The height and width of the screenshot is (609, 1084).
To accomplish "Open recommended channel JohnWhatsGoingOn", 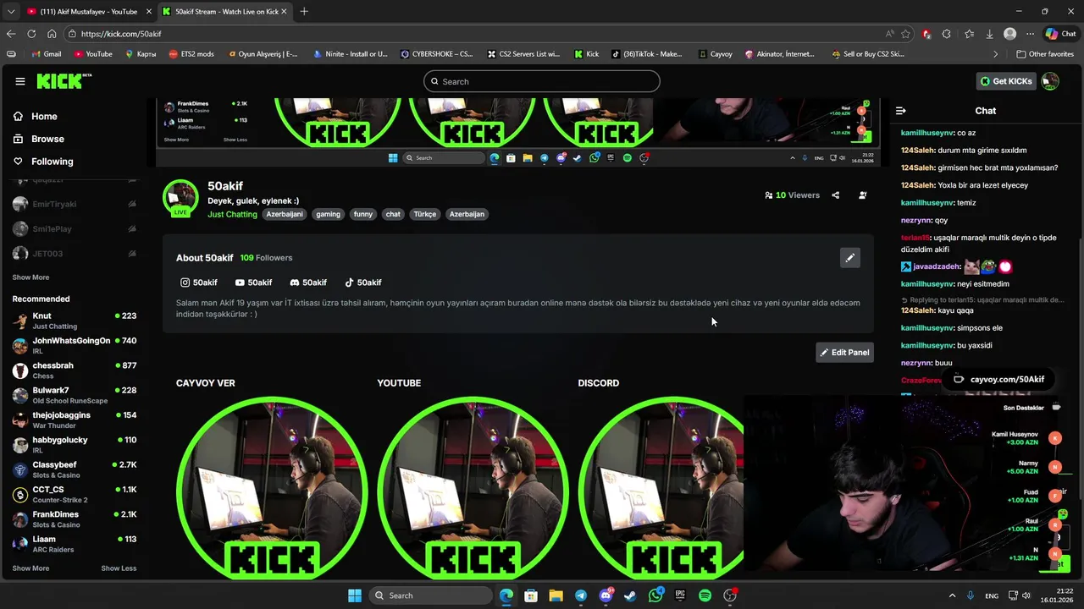I will [x=75, y=345].
